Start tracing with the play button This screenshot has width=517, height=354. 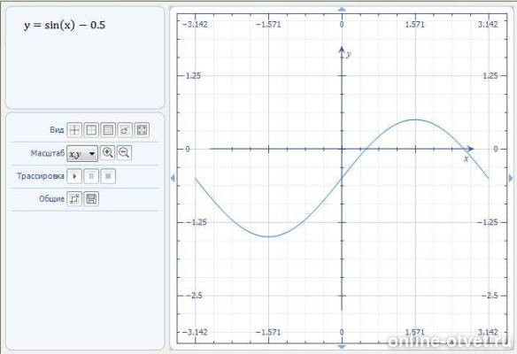click(x=74, y=176)
